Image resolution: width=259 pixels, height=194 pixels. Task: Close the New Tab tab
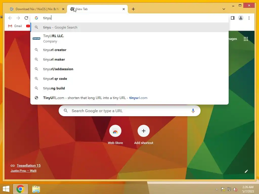(123, 9)
